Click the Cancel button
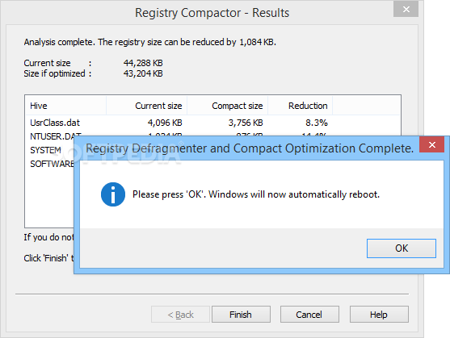450x338 pixels. tap(309, 315)
